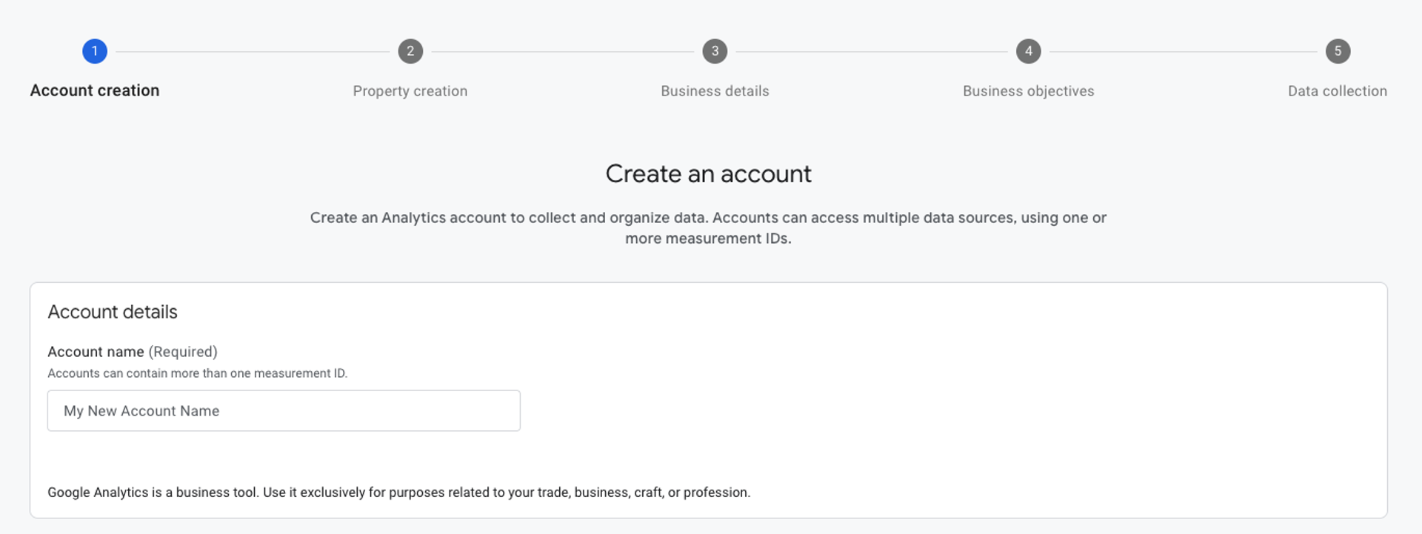The image size is (1422, 534).
Task: Click 'Accounts can contain more than one measurement ID' text
Action: pos(198,373)
